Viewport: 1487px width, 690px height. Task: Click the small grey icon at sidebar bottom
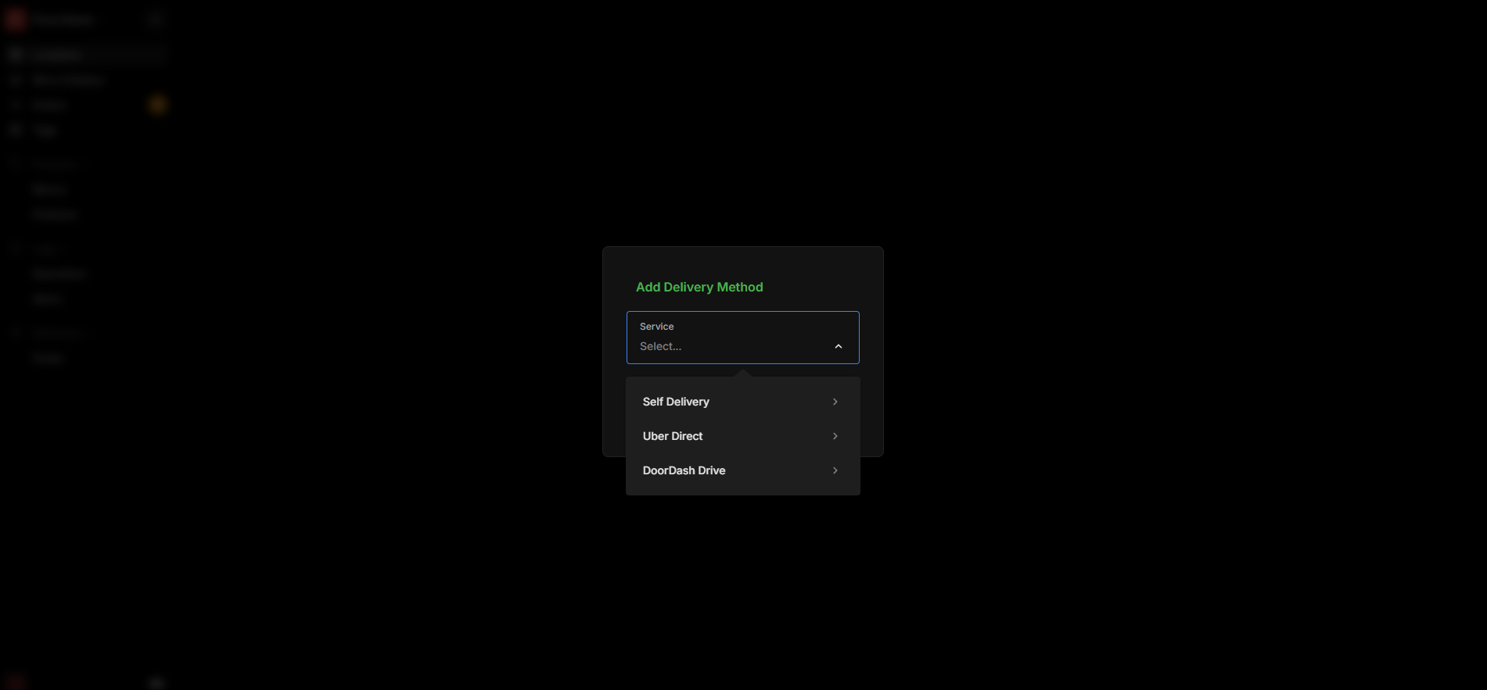point(156,682)
